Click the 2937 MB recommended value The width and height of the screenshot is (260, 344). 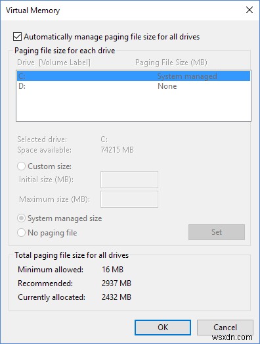[x=116, y=283]
